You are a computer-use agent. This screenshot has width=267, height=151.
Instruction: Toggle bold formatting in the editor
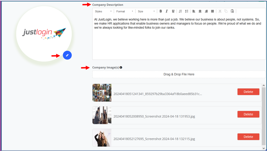coord(161,11)
